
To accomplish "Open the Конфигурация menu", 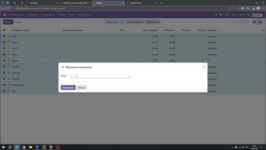I will click(84, 15).
